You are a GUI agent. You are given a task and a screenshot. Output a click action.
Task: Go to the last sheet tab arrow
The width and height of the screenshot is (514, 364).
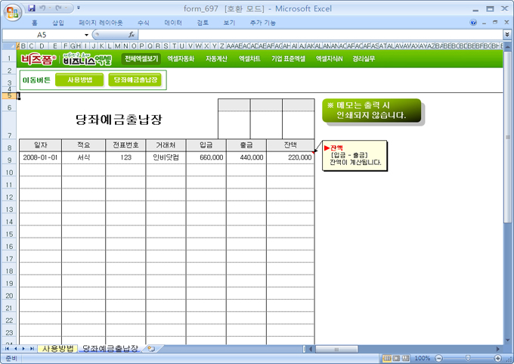click(32, 349)
